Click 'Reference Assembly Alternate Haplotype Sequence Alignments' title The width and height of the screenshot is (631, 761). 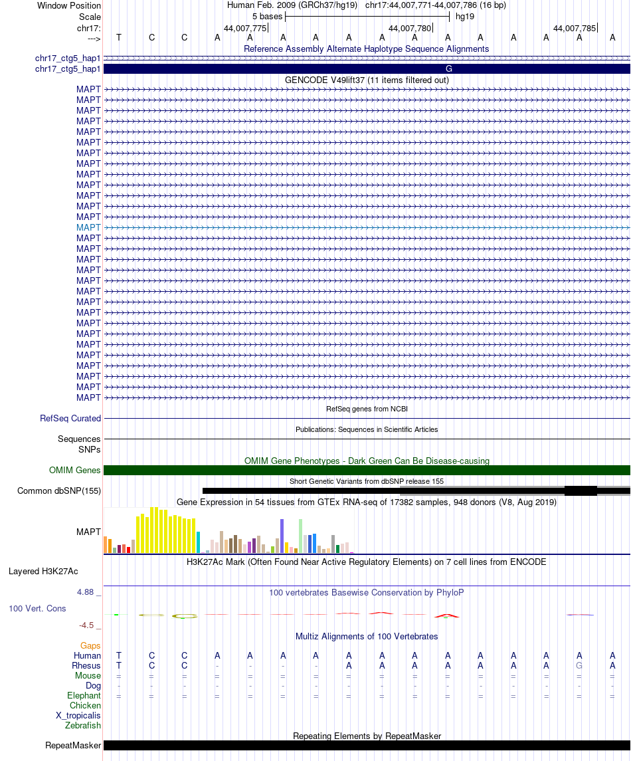pyautogui.click(x=366, y=49)
